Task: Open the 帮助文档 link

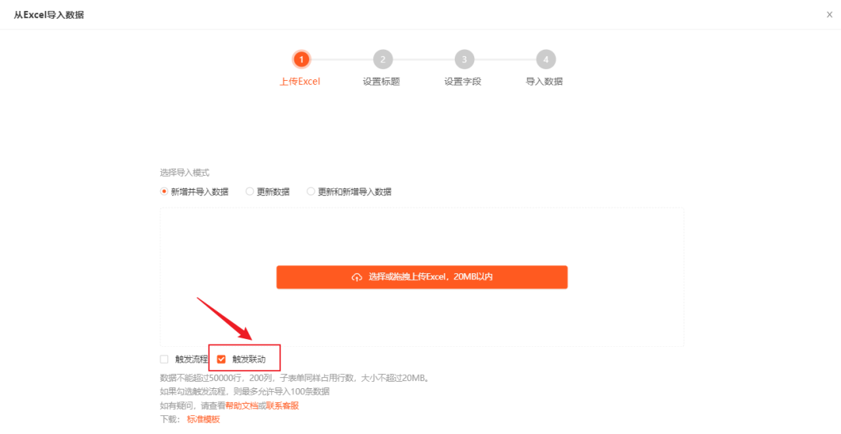Action: (241, 405)
